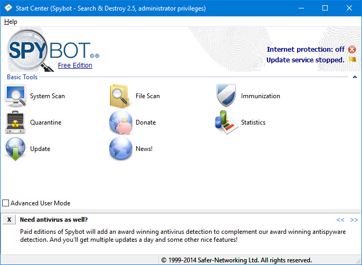Minimize the Start Center window
The width and height of the screenshot is (362, 265).
[301, 8]
